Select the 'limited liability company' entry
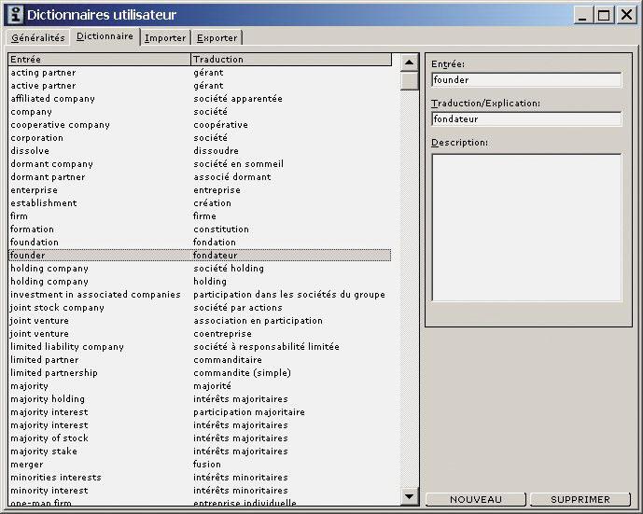Screen dimensions: 643x514 [200, 347]
